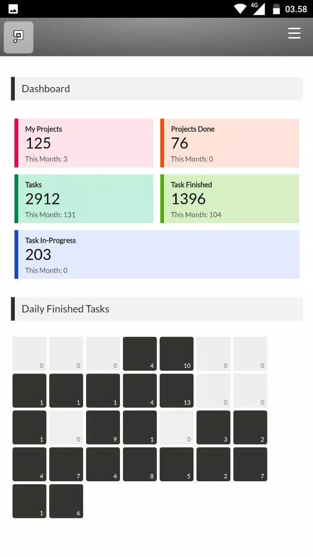Open the My Projects card showing 125
The width and height of the screenshot is (313, 557).
click(84, 143)
